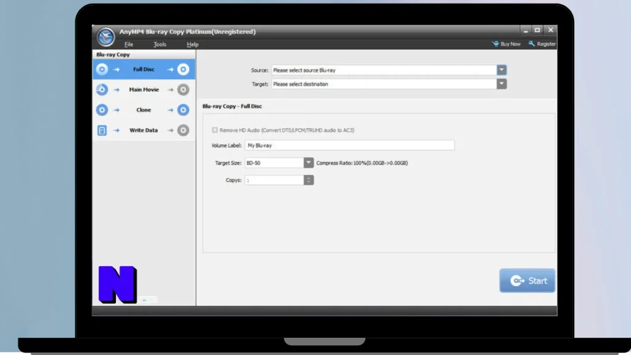Click the Main Movie target disc icon
Viewport: 631px width, 355px height.
(183, 89)
